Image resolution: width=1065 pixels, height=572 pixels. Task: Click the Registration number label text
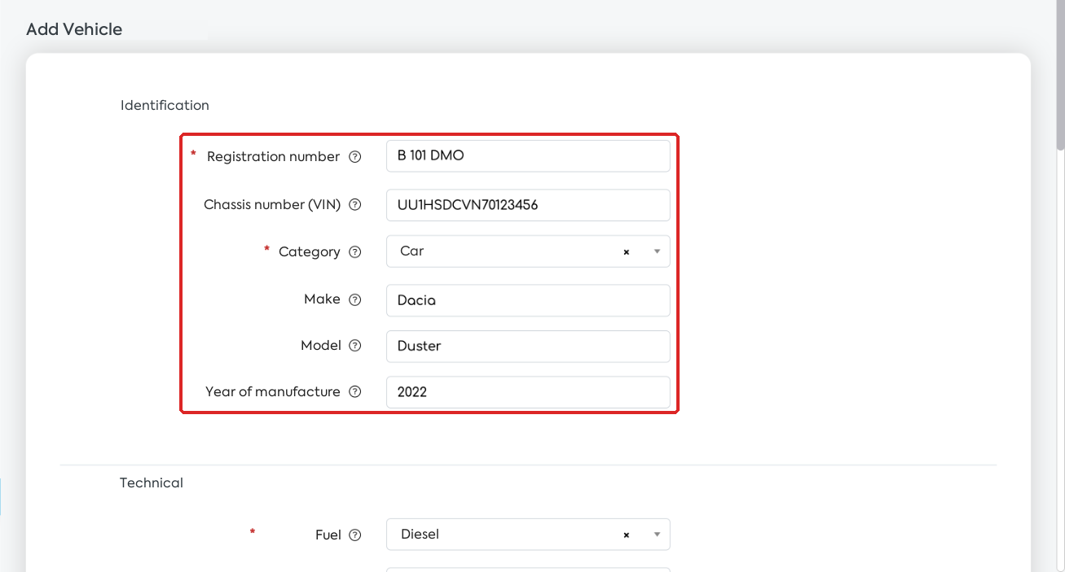pyautogui.click(x=273, y=157)
